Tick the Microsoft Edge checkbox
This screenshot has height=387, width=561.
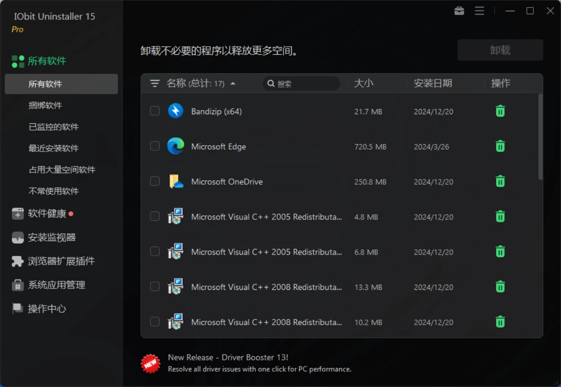click(155, 146)
